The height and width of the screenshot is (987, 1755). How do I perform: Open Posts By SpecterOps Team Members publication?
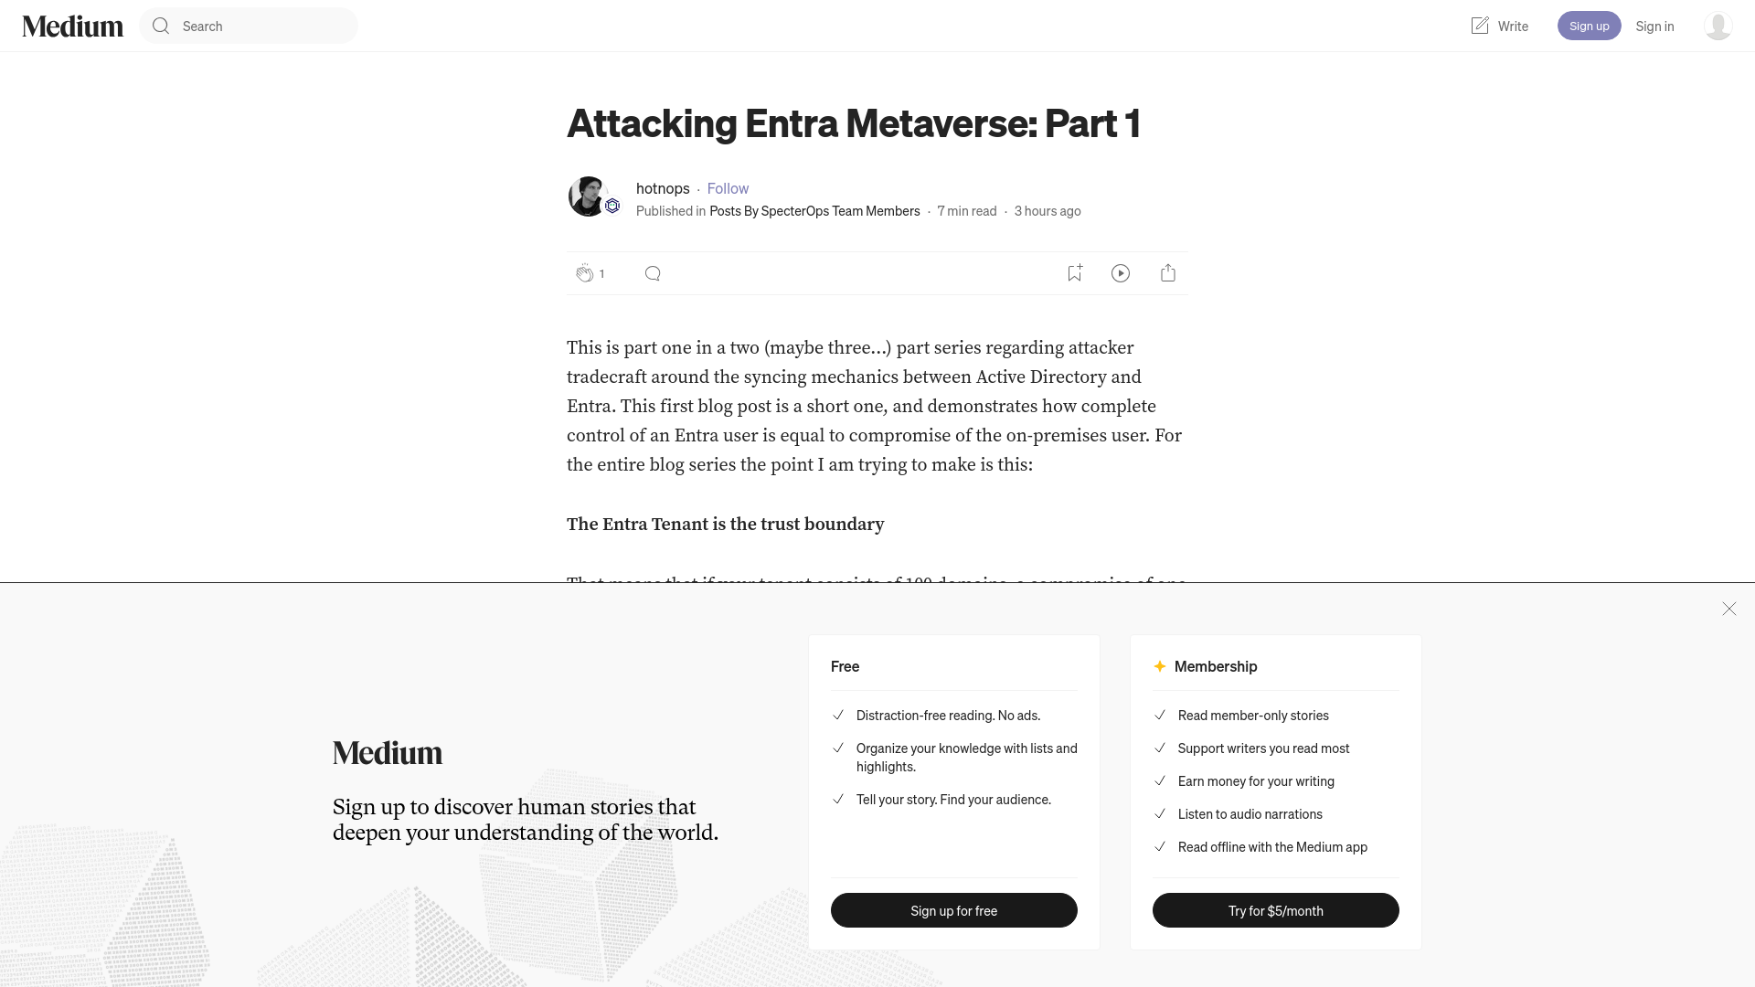coord(814,209)
